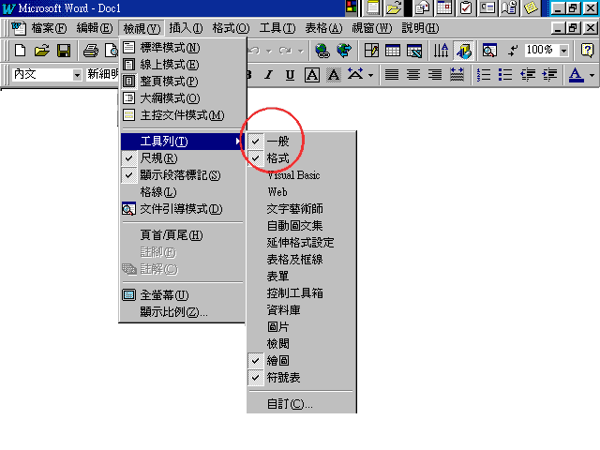
Task: Center align the text
Action: click(413, 75)
